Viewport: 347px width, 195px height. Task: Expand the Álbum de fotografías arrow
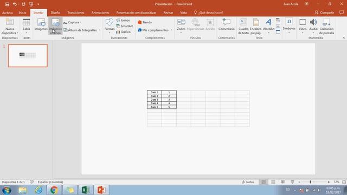100,30
